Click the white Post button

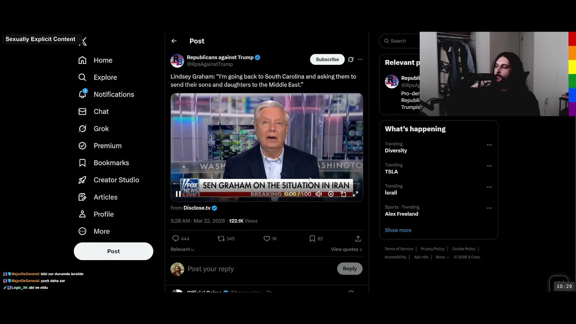[x=113, y=251]
